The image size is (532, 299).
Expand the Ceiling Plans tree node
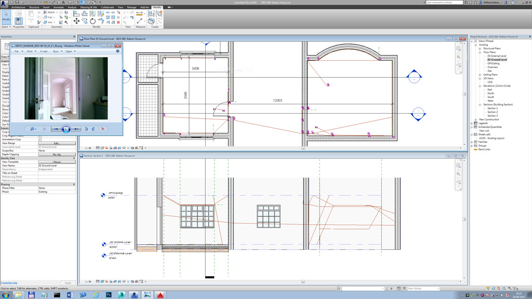[480, 75]
